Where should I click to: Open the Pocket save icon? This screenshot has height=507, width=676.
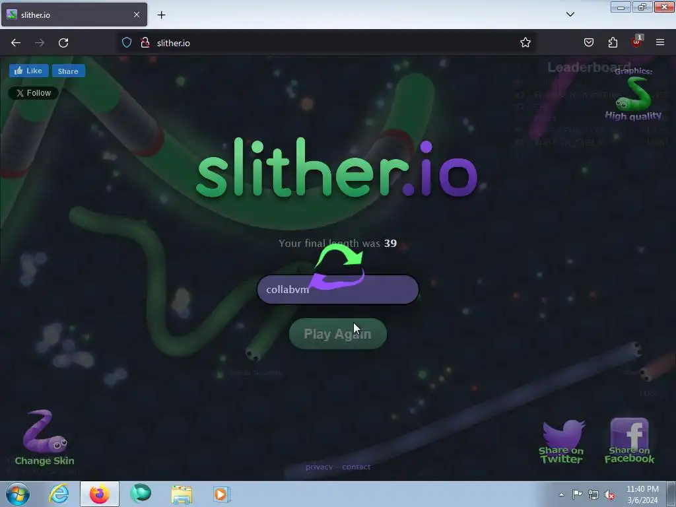[x=589, y=43]
